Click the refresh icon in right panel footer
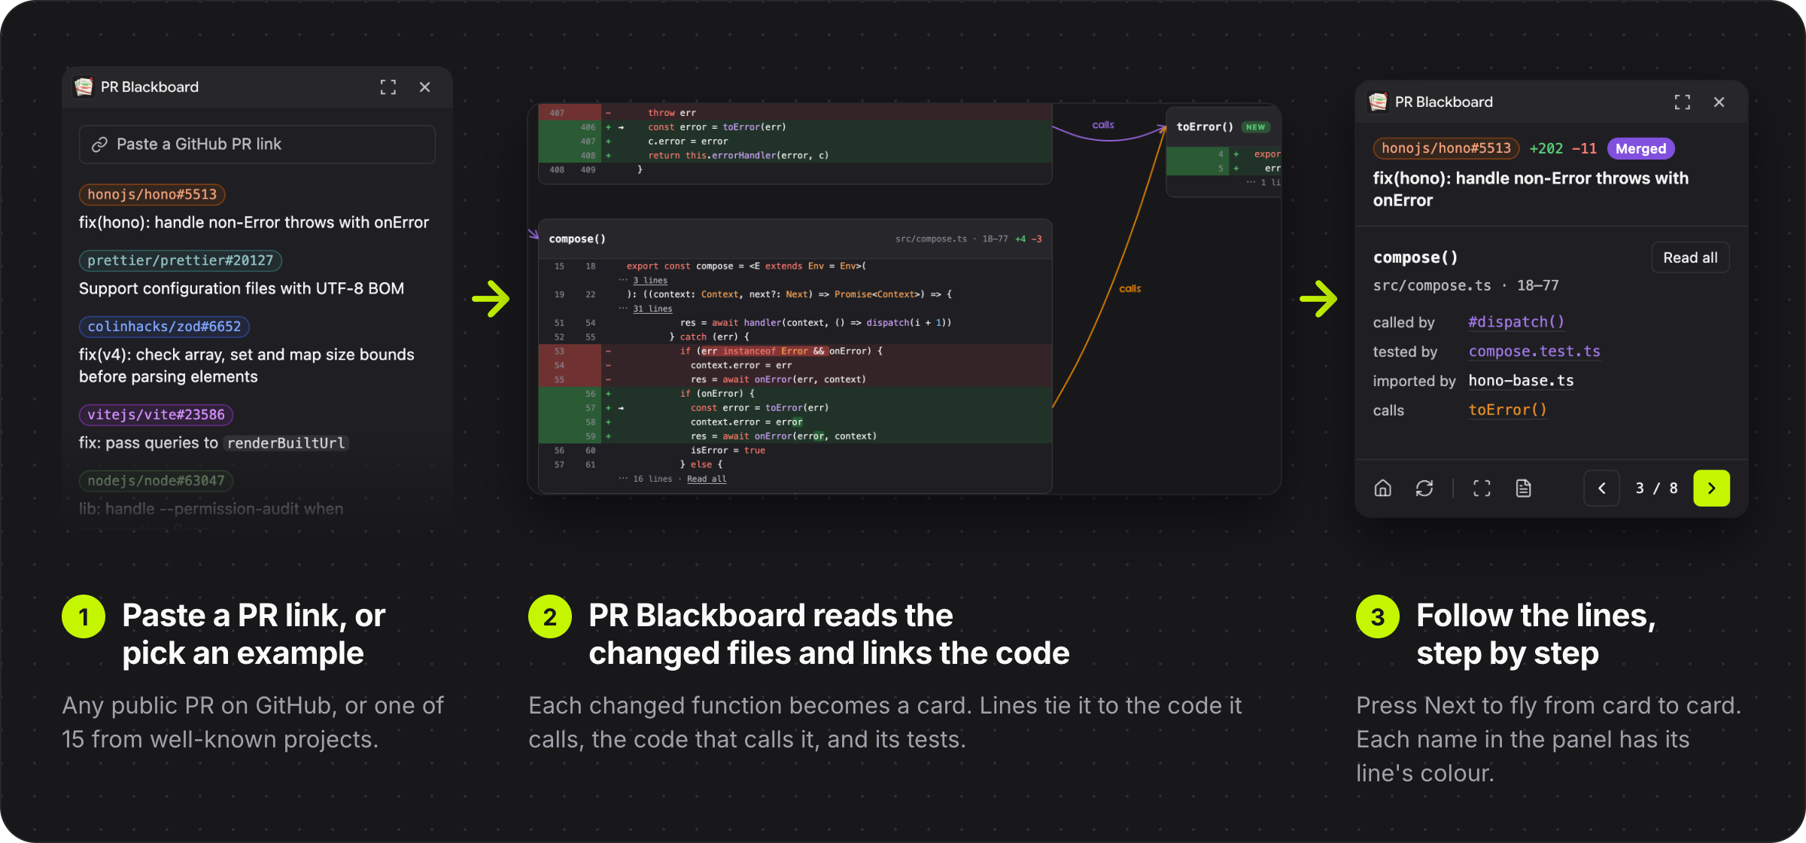 [1424, 488]
